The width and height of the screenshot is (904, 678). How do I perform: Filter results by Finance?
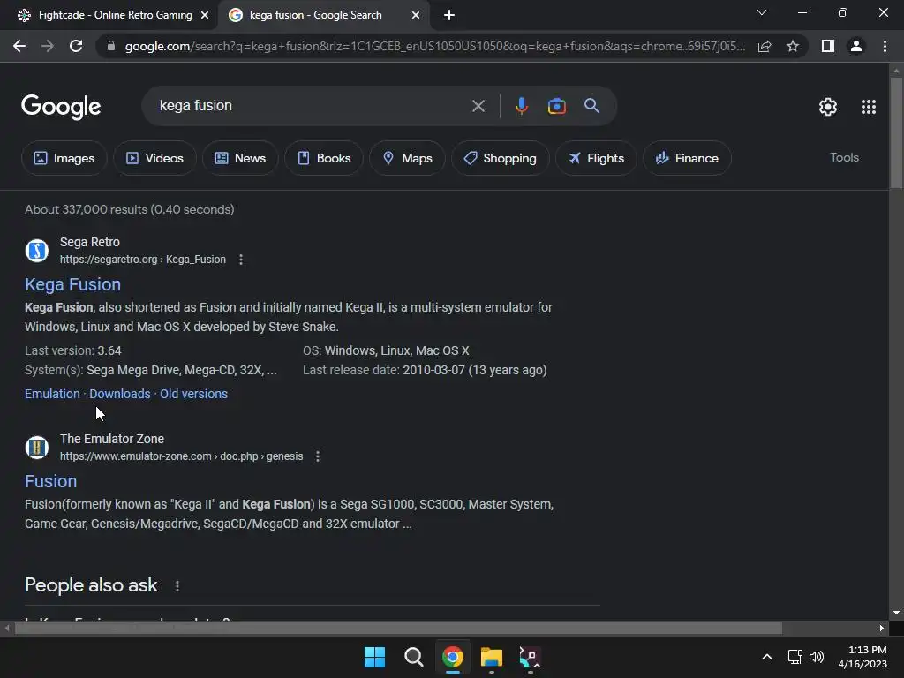point(687,158)
